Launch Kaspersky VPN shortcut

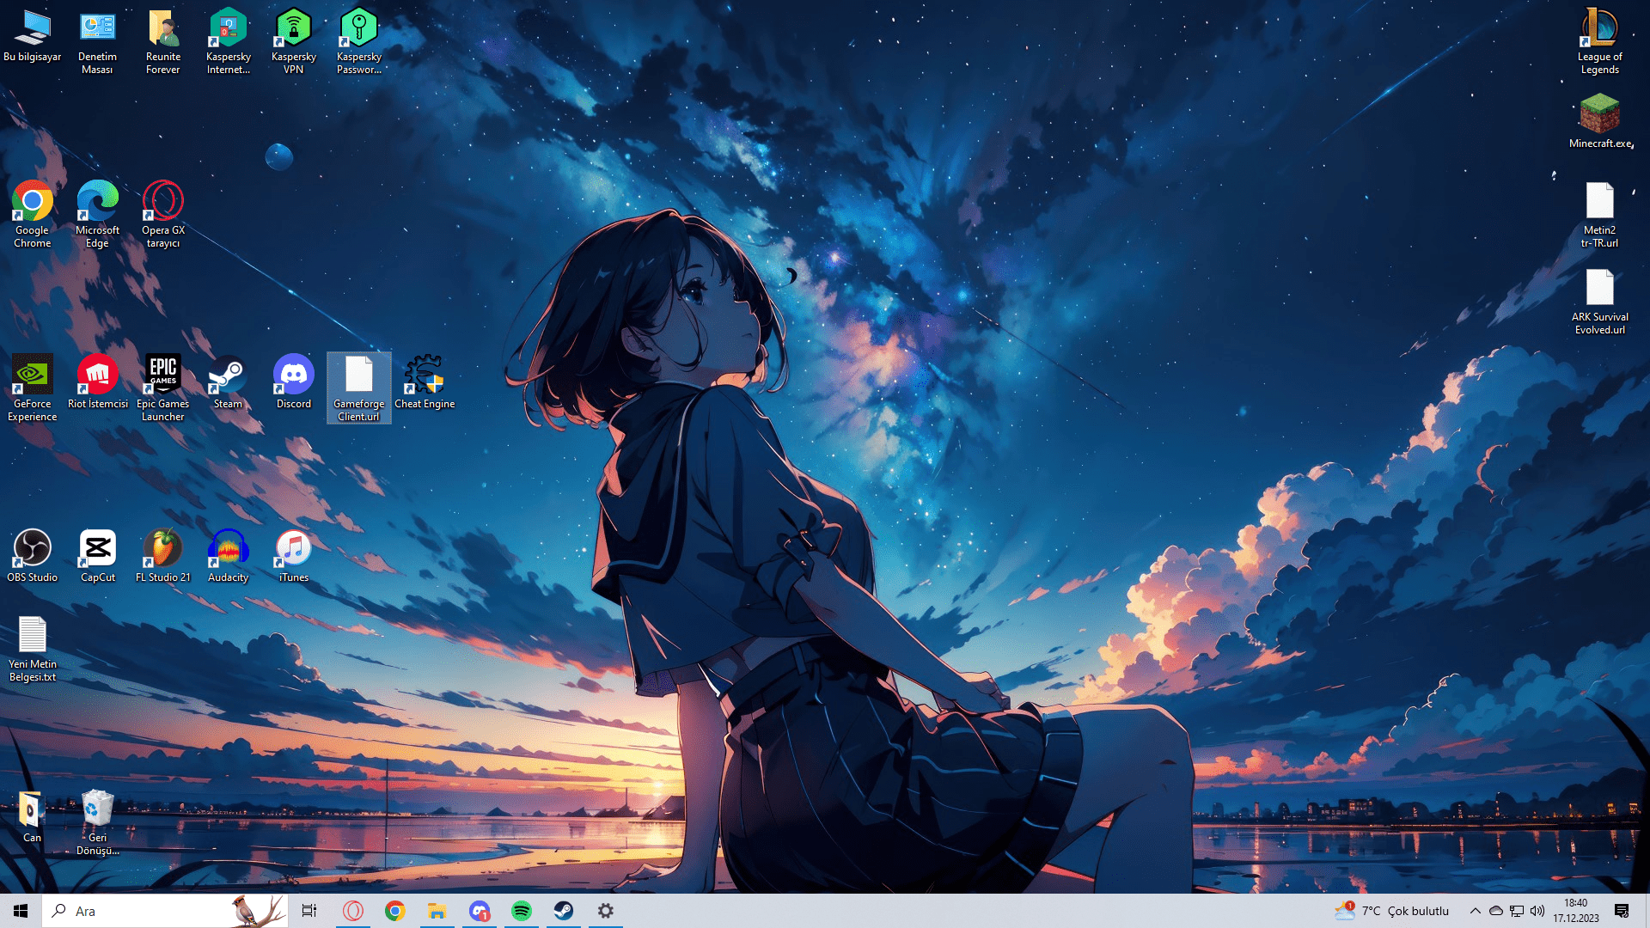coord(293,41)
